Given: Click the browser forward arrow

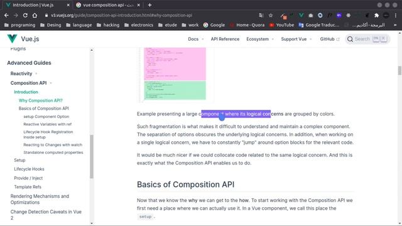Looking at the screenshot, I should (x=16, y=15).
